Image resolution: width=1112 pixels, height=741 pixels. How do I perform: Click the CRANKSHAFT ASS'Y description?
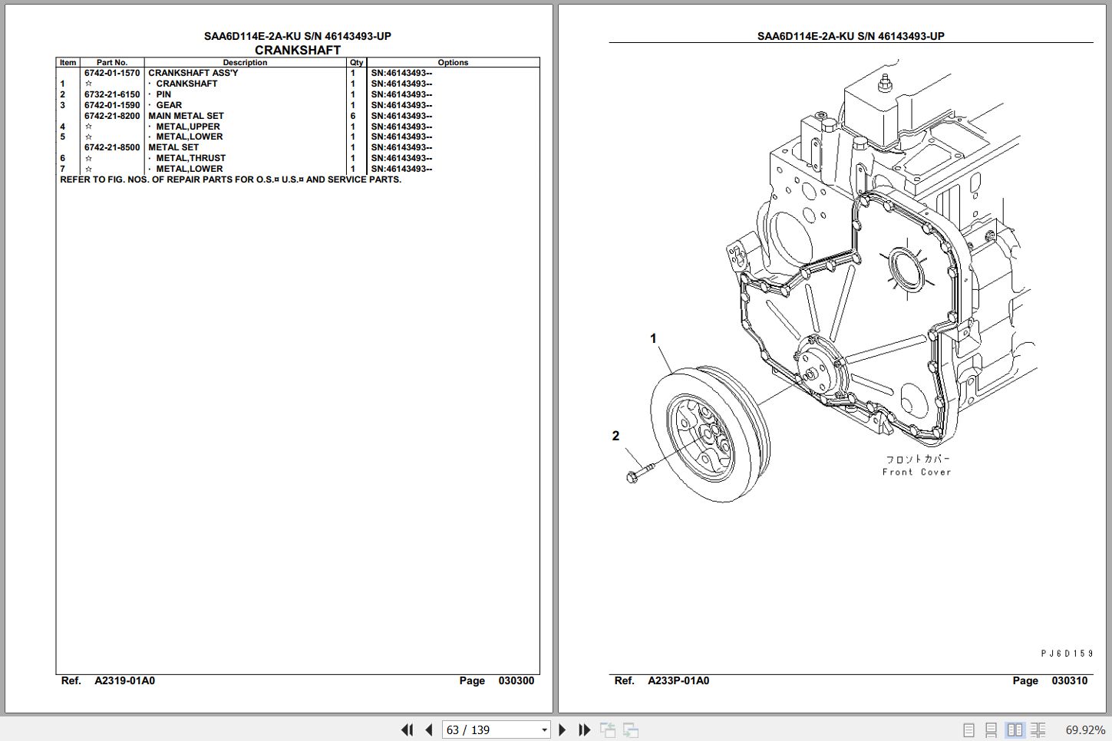click(193, 73)
